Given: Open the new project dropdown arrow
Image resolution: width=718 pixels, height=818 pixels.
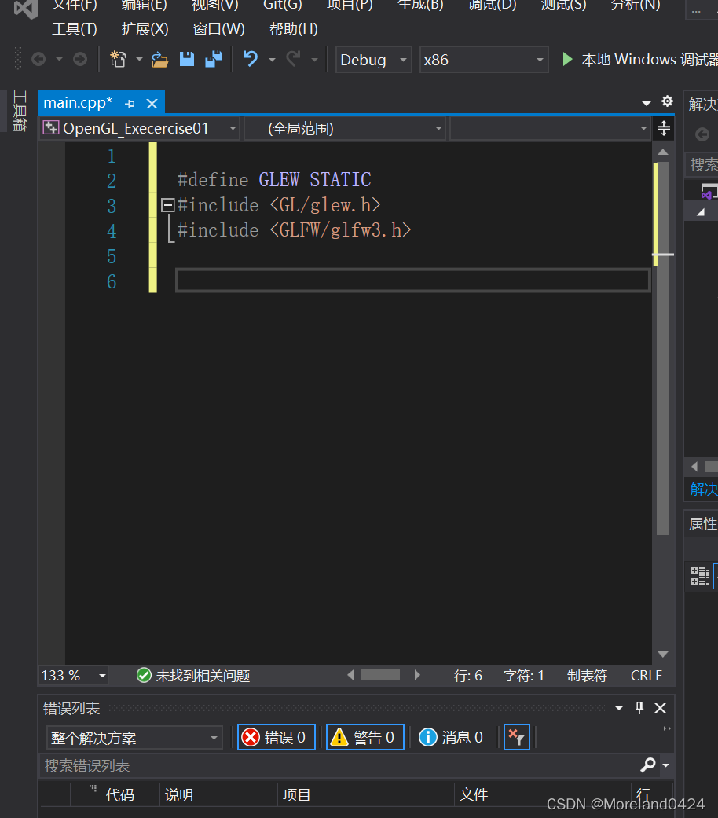Looking at the screenshot, I should coord(139,60).
